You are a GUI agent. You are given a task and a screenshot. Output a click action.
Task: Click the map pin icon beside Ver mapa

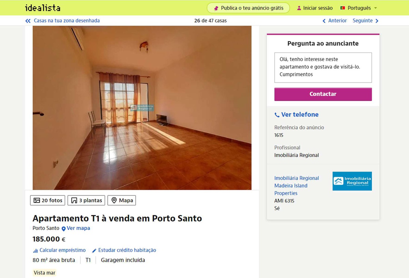coord(63,229)
